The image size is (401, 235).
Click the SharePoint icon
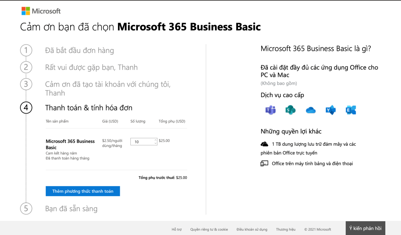pyautogui.click(x=290, y=110)
